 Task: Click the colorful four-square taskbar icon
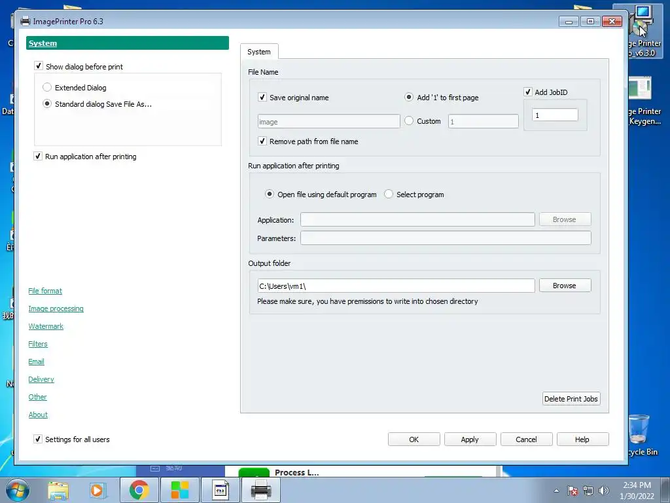pyautogui.click(x=180, y=490)
